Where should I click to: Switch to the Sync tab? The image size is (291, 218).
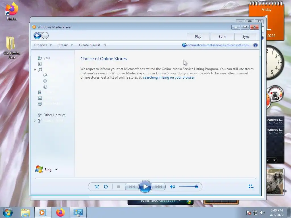tap(246, 37)
